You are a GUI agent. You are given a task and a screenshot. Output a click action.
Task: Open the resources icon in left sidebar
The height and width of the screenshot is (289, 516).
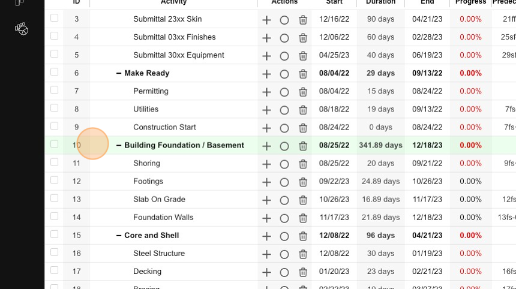tap(22, 29)
